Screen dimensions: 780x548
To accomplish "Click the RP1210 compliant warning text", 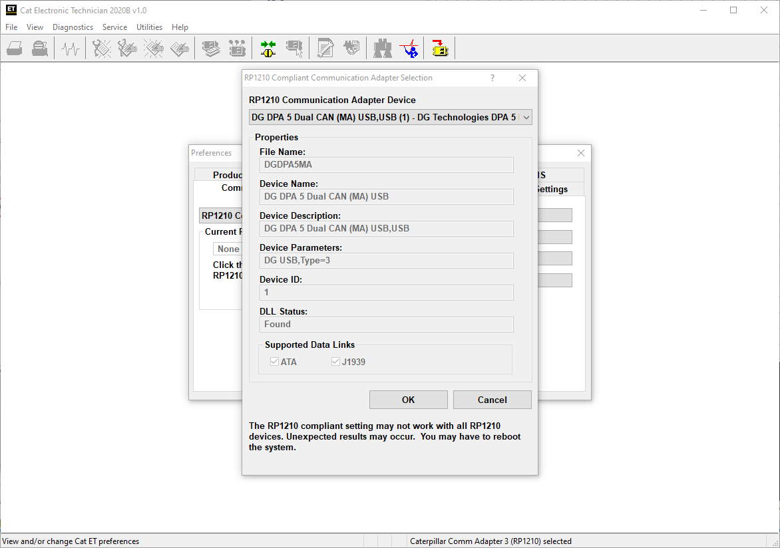I will click(385, 437).
